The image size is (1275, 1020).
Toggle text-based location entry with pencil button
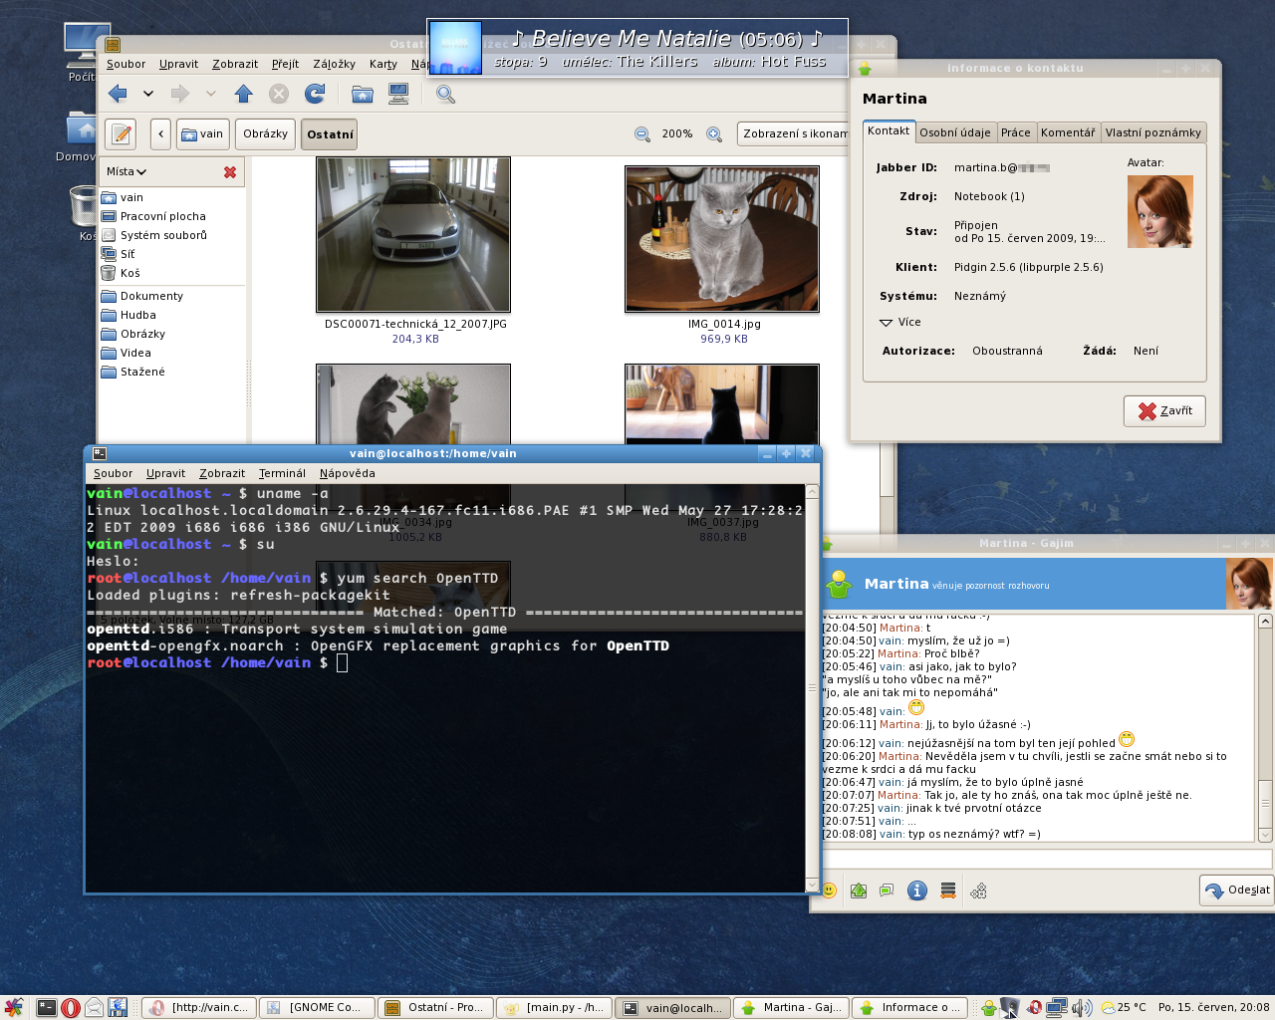(122, 133)
